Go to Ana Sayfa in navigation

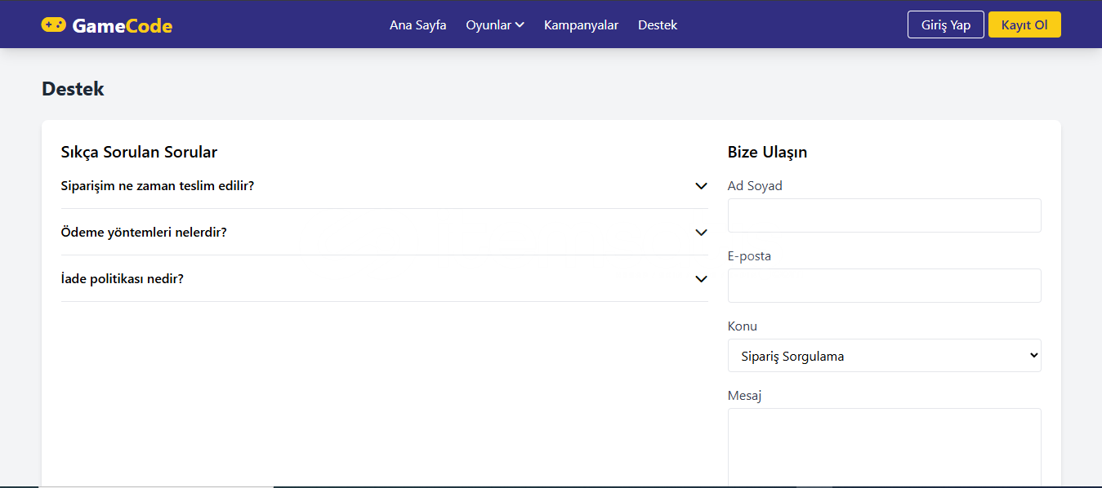pos(418,25)
